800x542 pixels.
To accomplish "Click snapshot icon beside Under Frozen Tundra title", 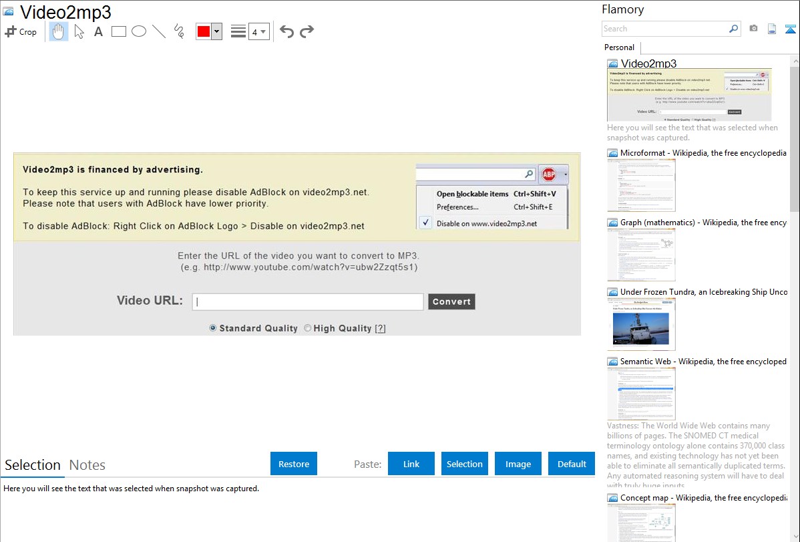I will pyautogui.click(x=612, y=292).
